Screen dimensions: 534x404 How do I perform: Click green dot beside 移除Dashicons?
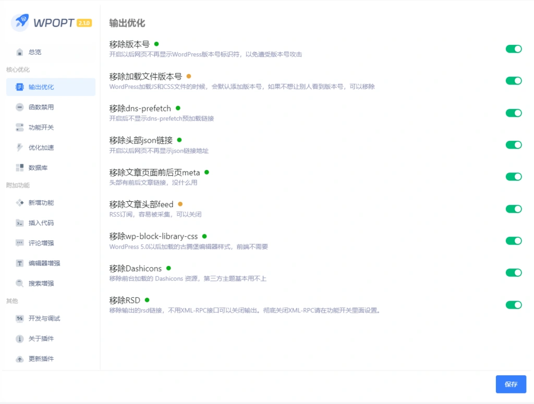[168, 268]
